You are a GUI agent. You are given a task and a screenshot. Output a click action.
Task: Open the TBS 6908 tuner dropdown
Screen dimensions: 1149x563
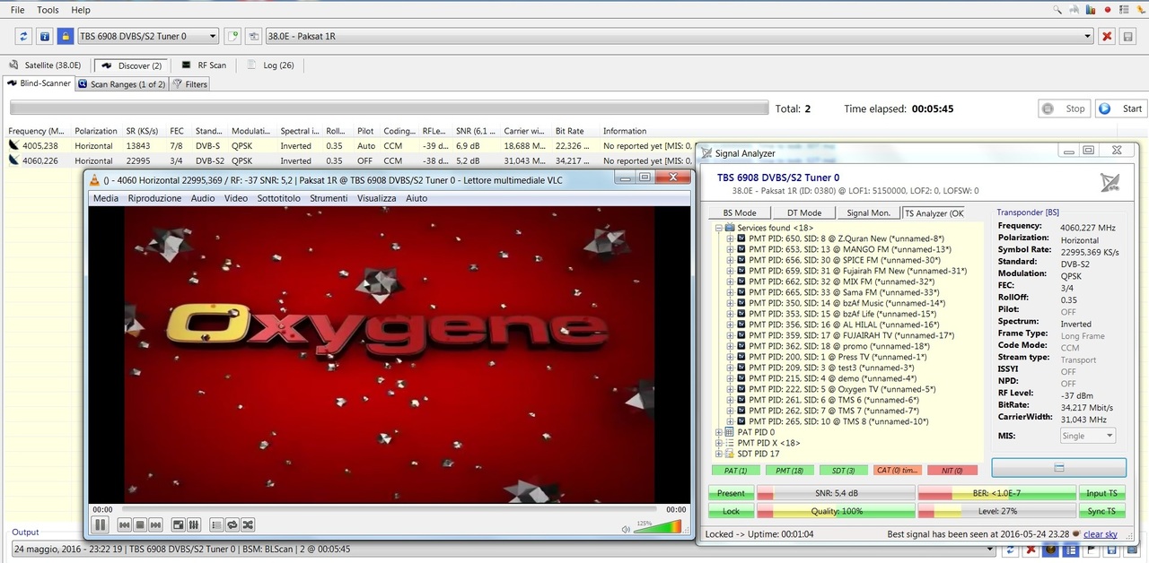148,36
